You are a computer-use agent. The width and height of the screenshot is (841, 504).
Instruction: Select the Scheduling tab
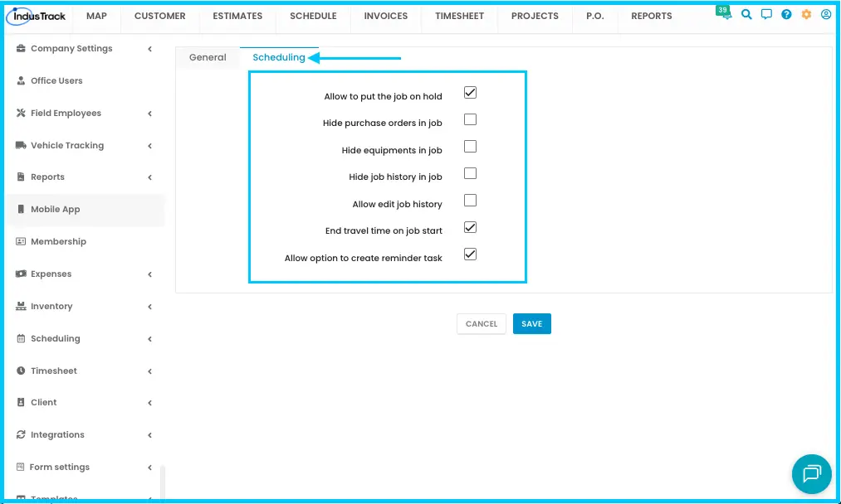279,57
